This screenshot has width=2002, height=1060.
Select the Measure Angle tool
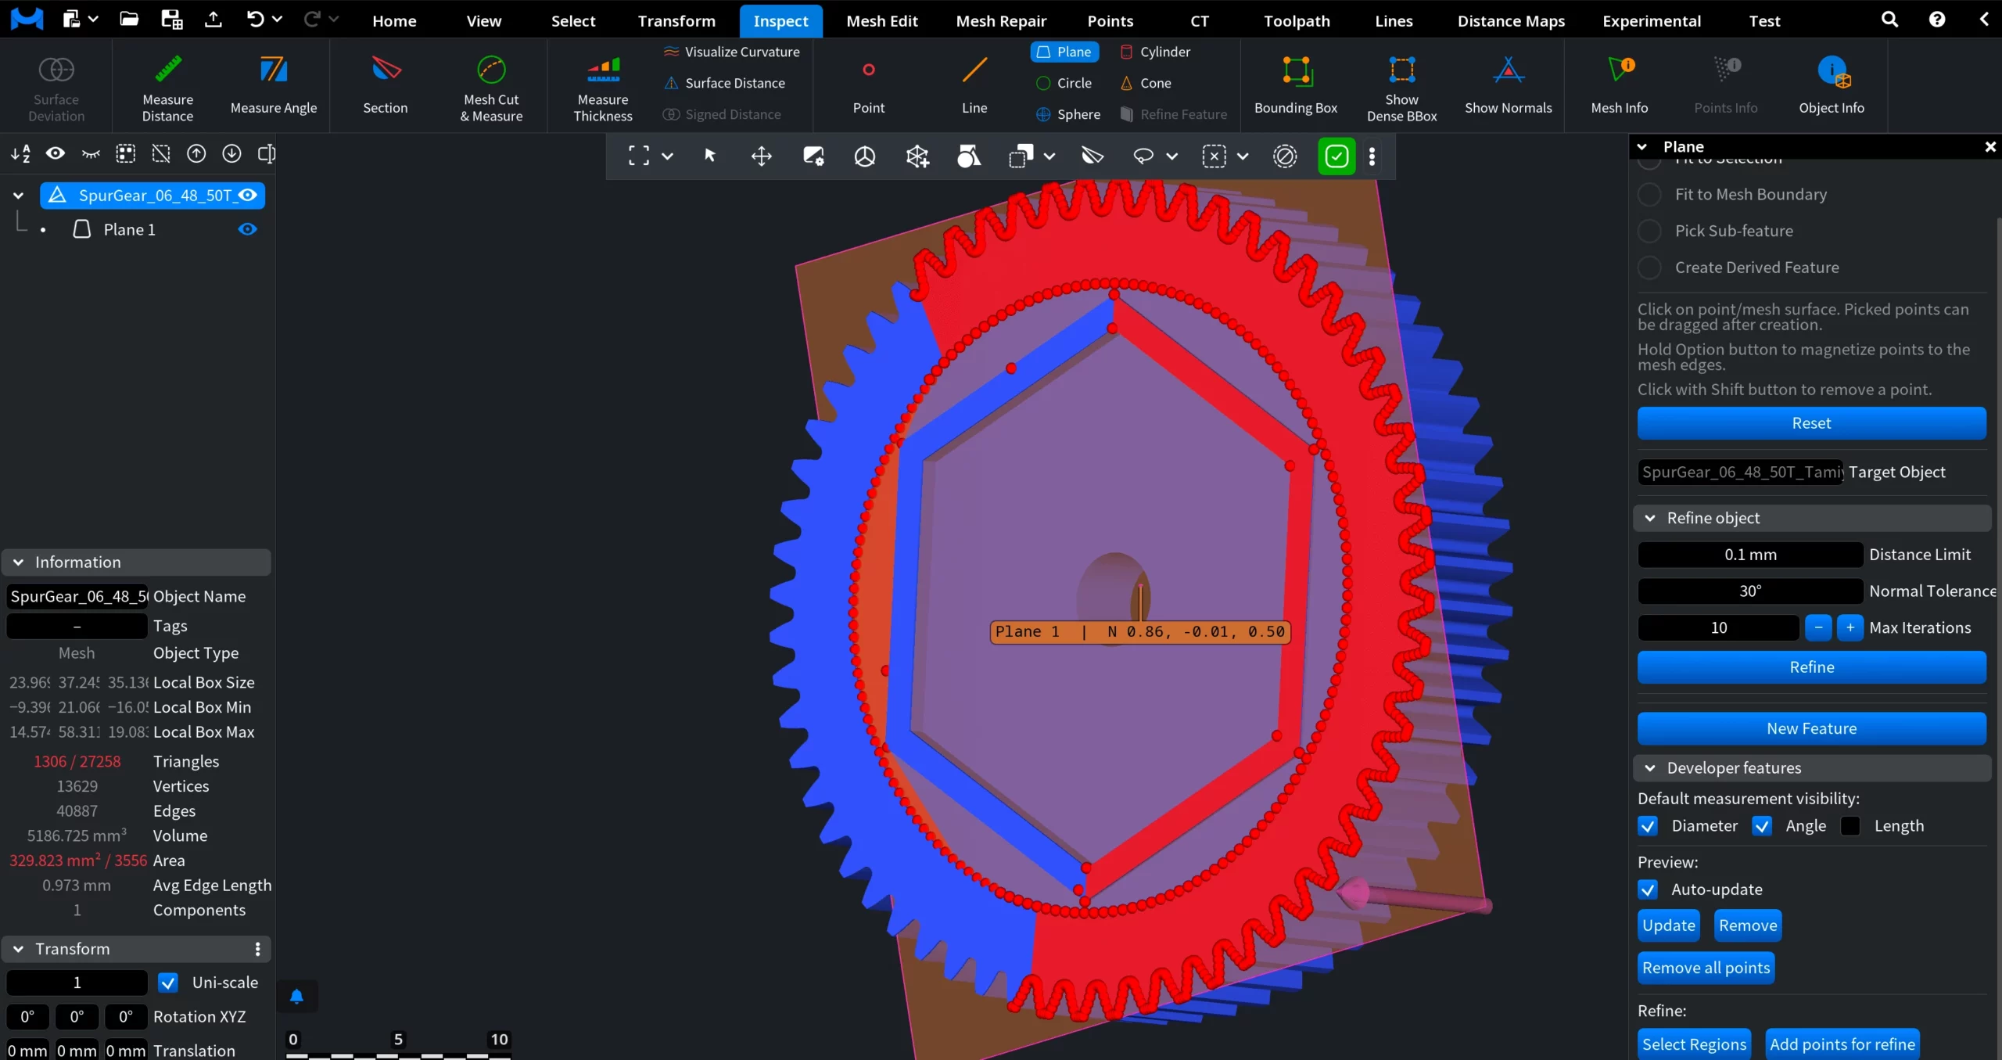pyautogui.click(x=273, y=86)
